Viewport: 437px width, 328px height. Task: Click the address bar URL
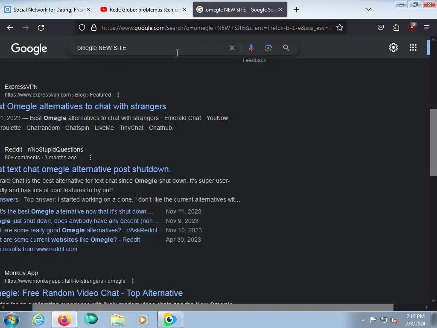[216, 28]
